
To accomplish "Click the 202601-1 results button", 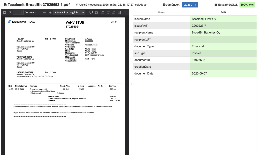I will pyautogui.click(x=190, y=5).
